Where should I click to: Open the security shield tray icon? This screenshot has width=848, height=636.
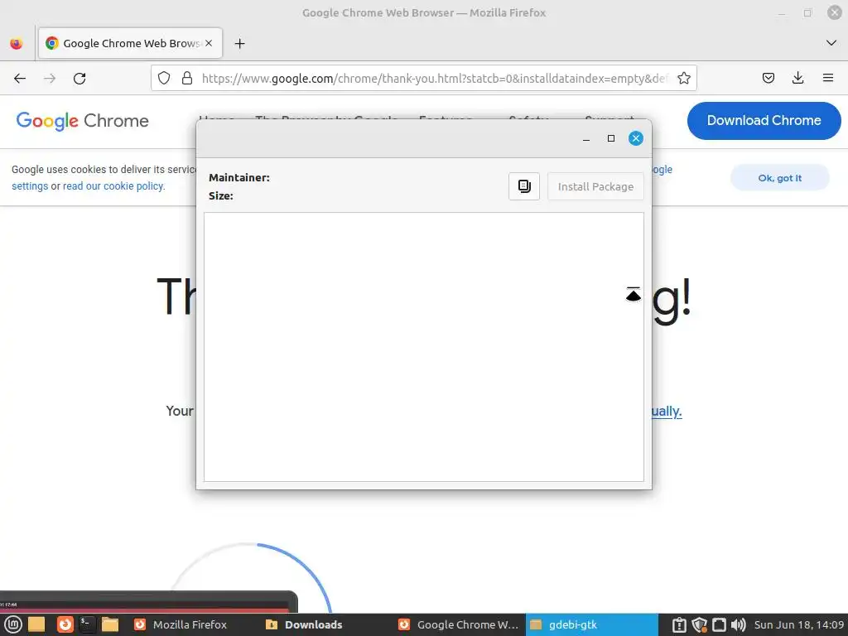coord(700,625)
